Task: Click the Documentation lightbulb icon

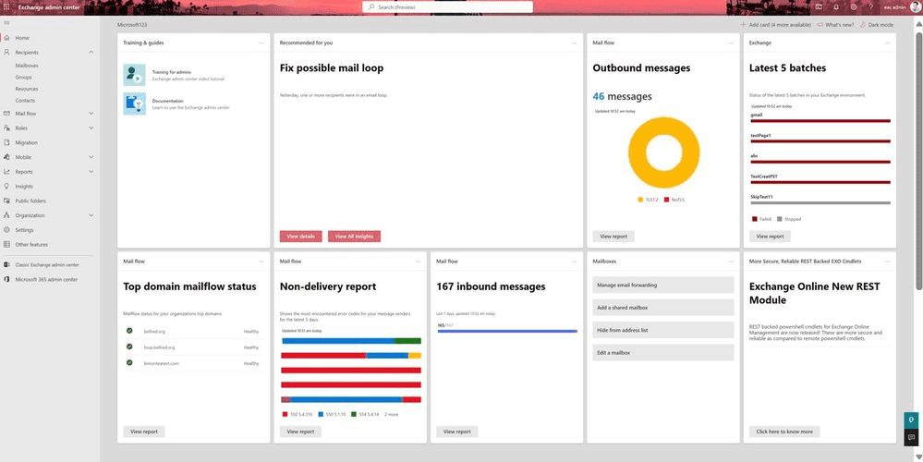Action: 134,103
